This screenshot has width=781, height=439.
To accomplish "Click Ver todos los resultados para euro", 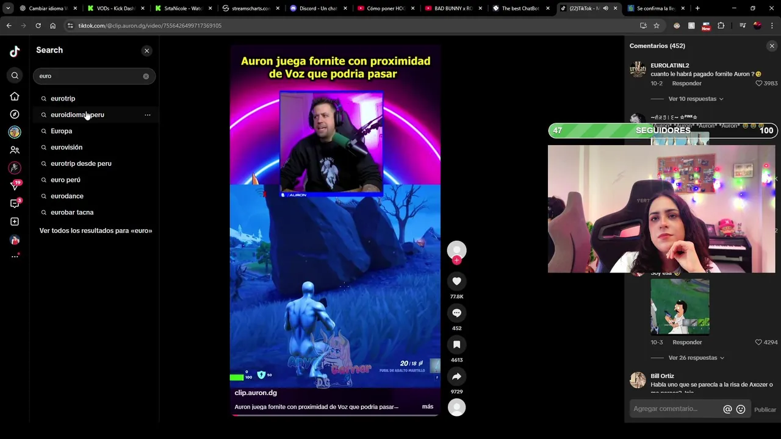I will click(x=96, y=230).
